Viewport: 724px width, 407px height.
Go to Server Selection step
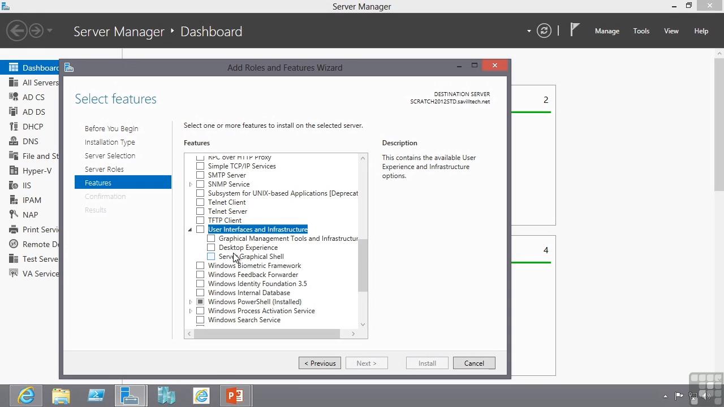point(110,155)
